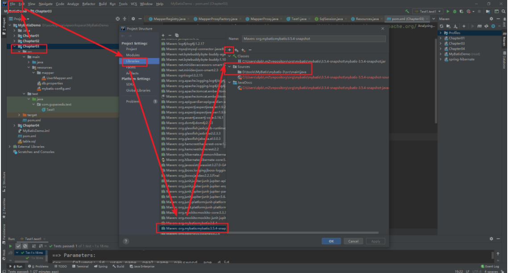This screenshot has height=273, width=509.
Task: Open Project Structure help question mark
Action: pos(126,241)
